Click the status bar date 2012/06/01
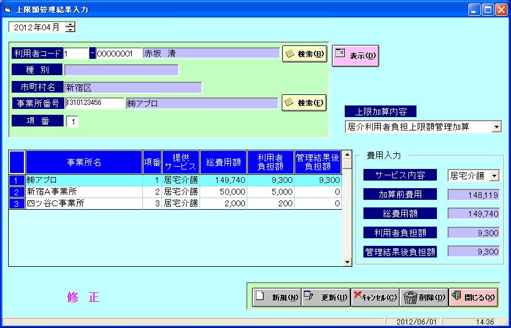The image size is (511, 328). click(x=414, y=322)
